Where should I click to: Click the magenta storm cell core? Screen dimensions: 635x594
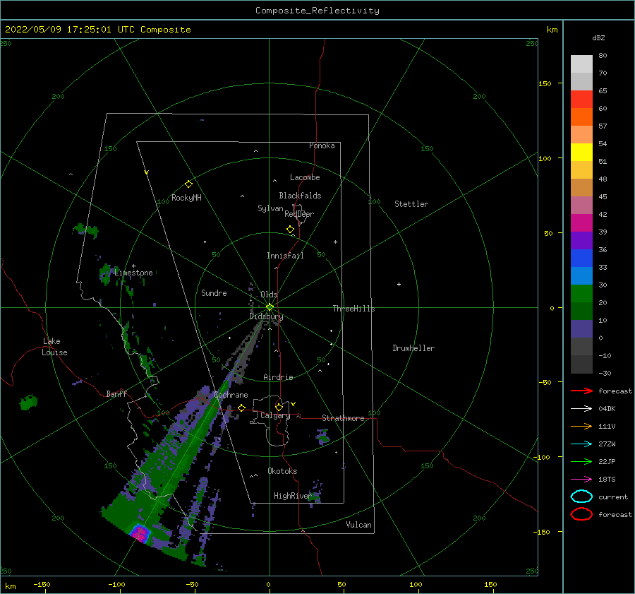(x=140, y=532)
